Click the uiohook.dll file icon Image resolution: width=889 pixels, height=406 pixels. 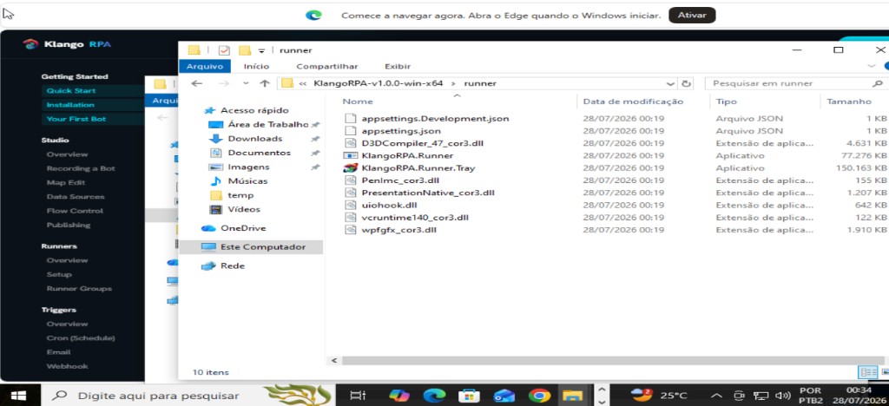point(351,205)
